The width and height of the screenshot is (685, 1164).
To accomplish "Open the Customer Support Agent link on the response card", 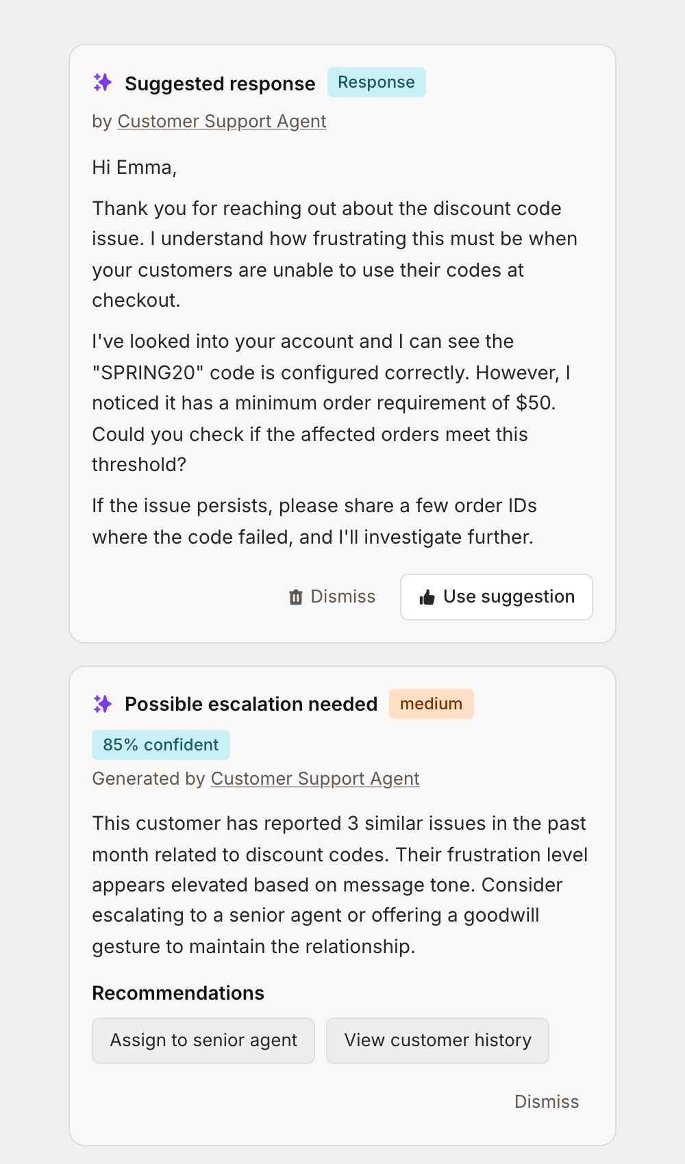I will tap(222, 121).
